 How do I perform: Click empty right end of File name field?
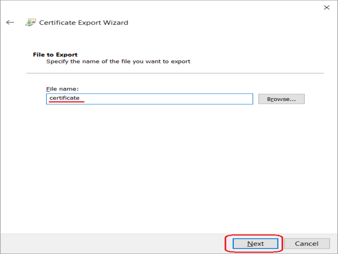tap(211, 99)
